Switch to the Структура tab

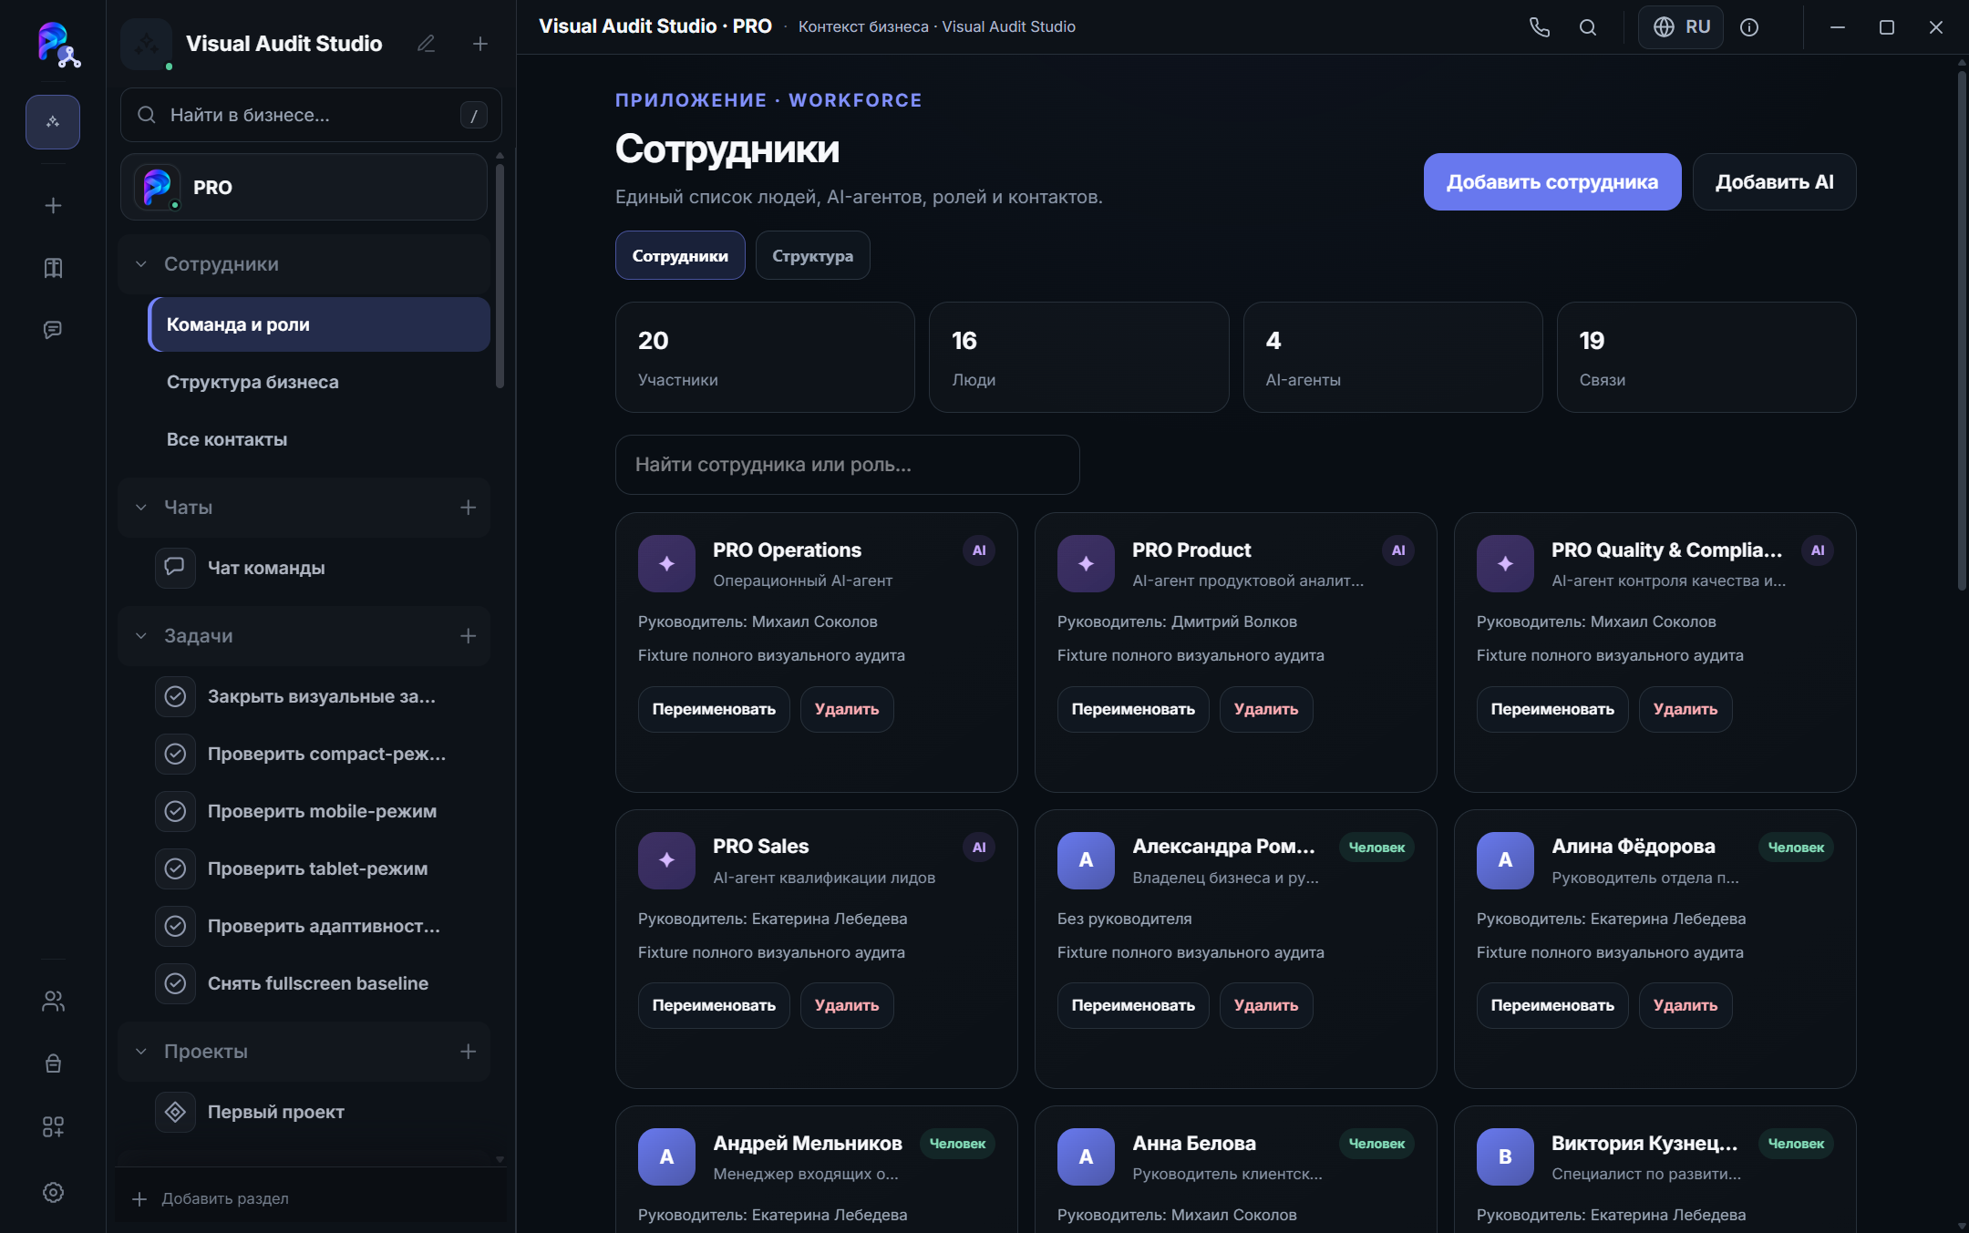pyautogui.click(x=812, y=255)
